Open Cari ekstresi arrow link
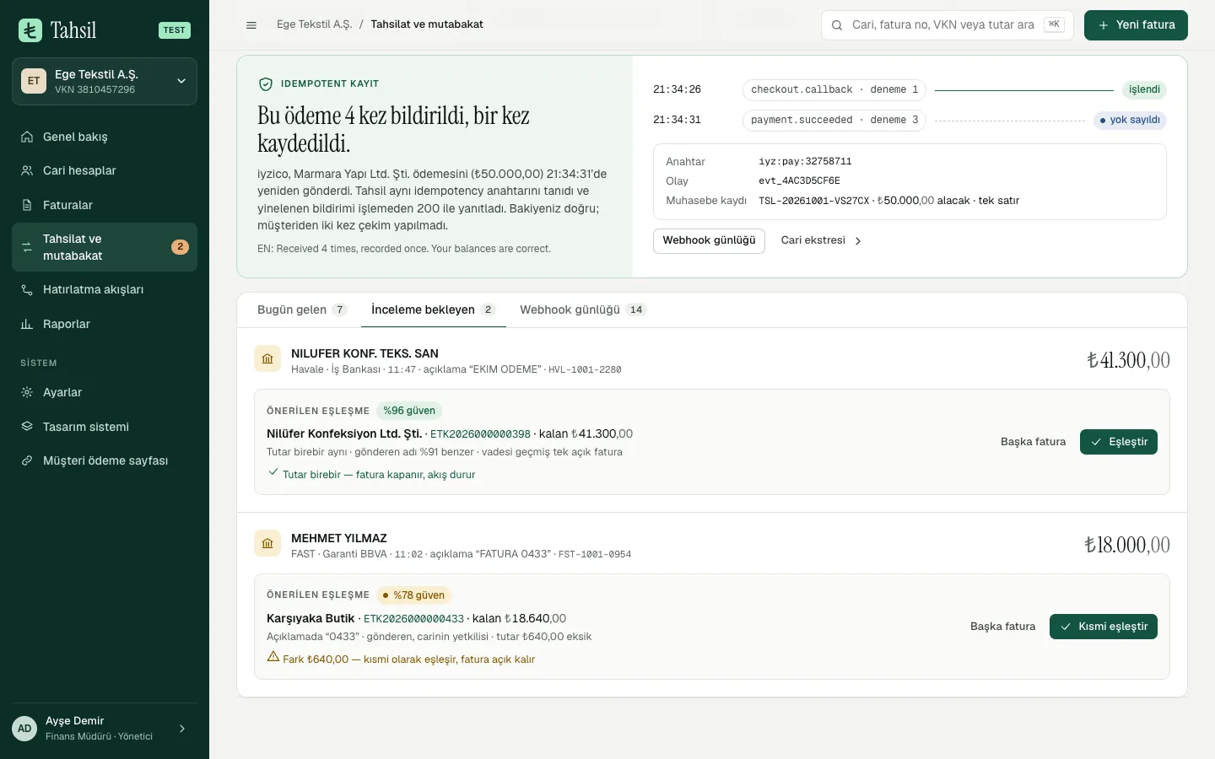 [x=821, y=240]
